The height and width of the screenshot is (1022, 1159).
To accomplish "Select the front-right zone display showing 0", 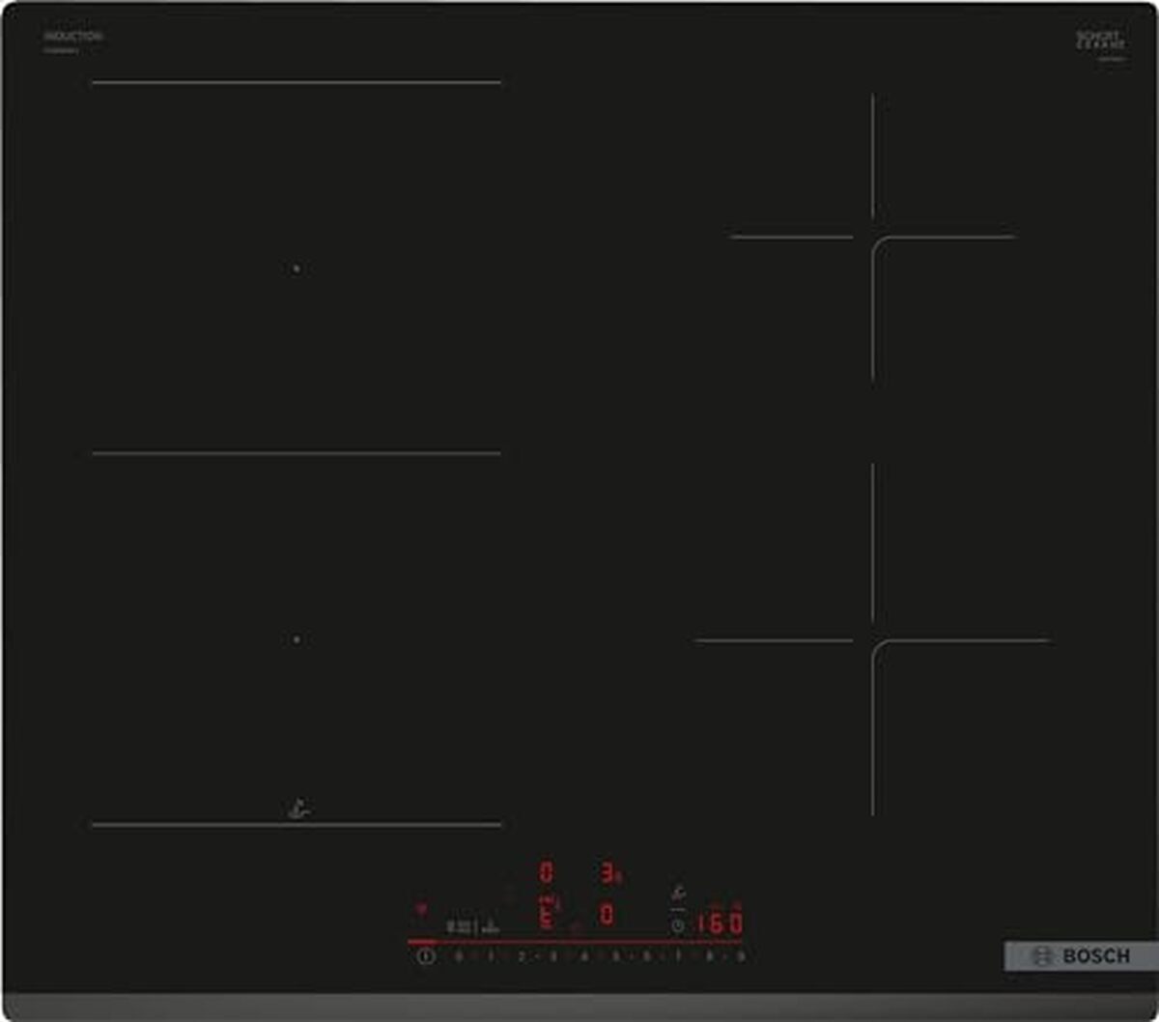I will [x=607, y=914].
